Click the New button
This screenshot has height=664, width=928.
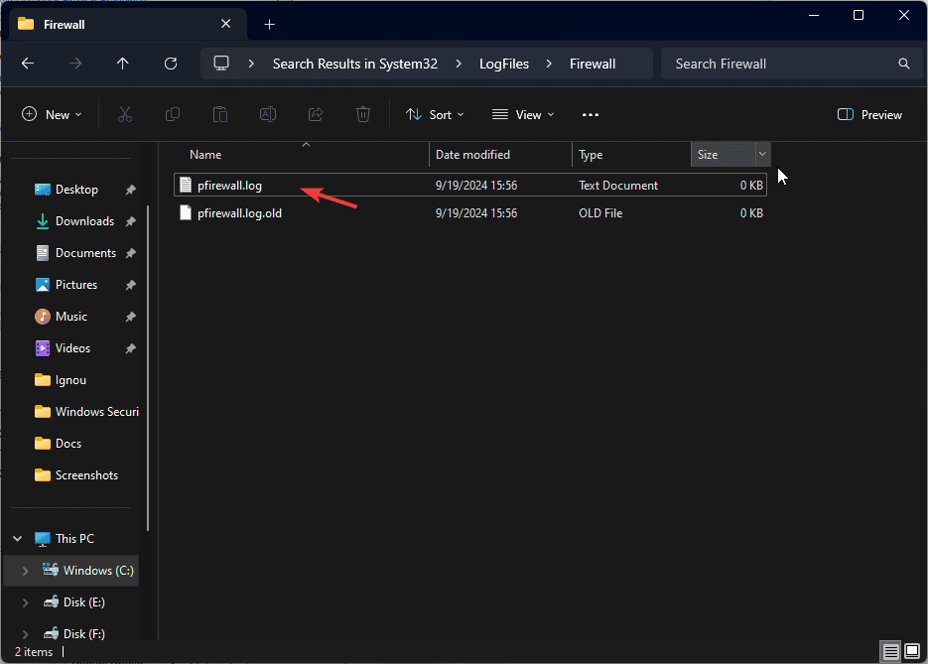(x=52, y=115)
